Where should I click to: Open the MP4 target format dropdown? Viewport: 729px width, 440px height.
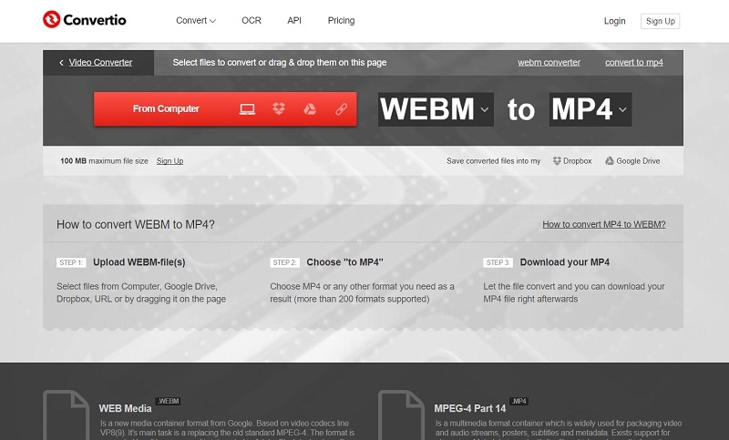[590, 109]
